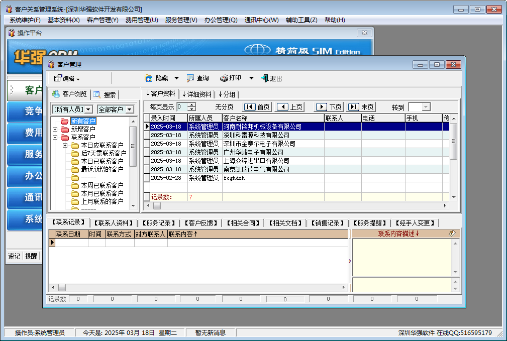Click icon beside 联系内容描述 header
The width and height of the screenshot is (507, 341).
[x=452, y=234]
